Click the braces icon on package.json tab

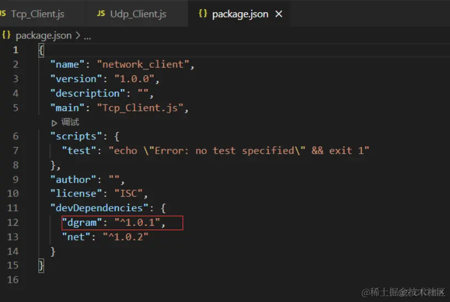coord(203,13)
